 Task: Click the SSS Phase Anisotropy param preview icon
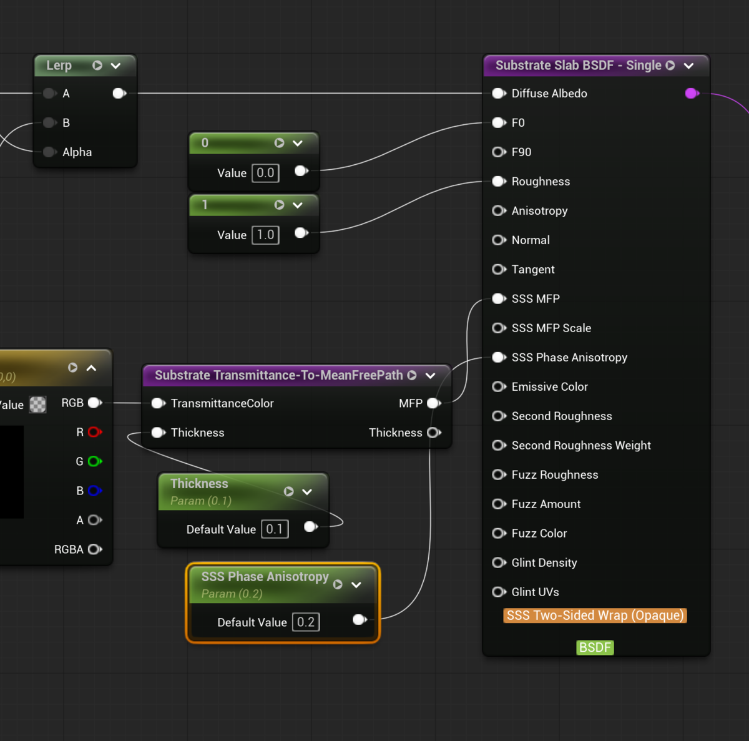(x=338, y=585)
